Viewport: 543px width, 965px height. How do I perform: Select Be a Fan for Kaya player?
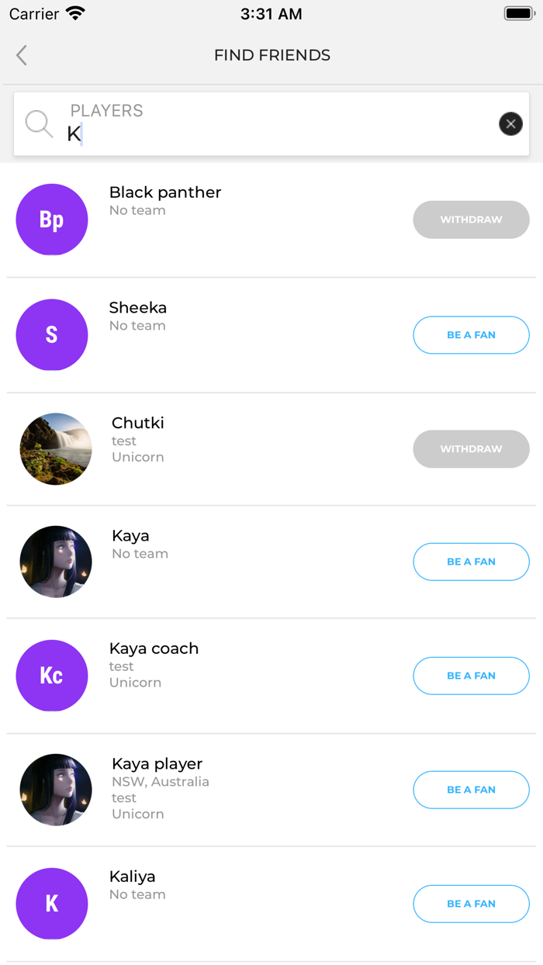coord(471,790)
